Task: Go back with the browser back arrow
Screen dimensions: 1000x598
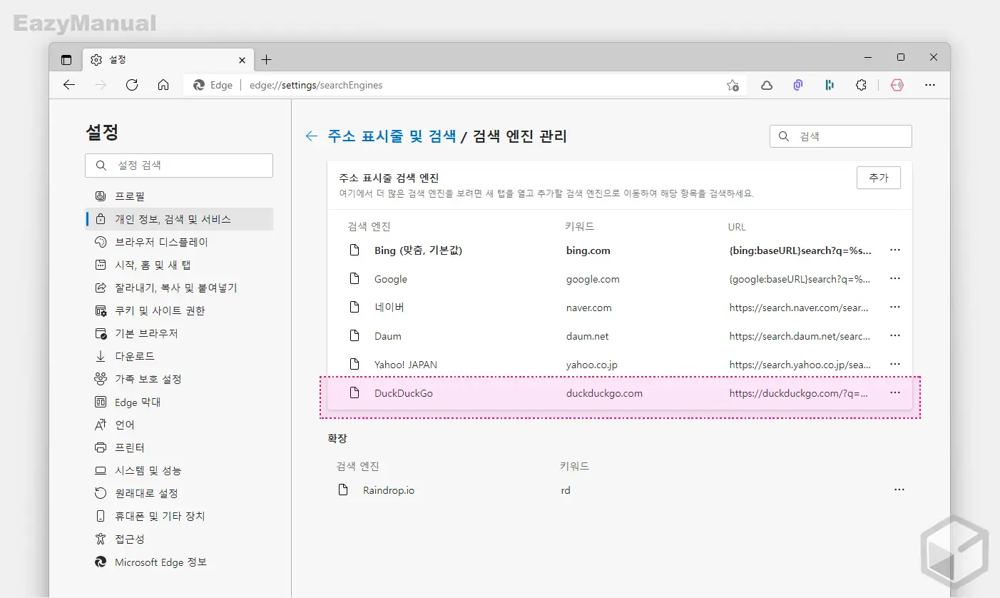Action: (x=69, y=85)
